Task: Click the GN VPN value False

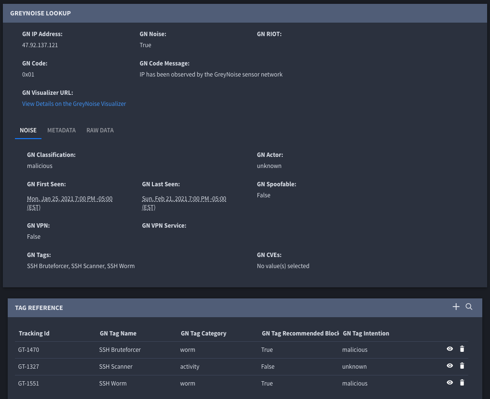Action: [x=34, y=237]
